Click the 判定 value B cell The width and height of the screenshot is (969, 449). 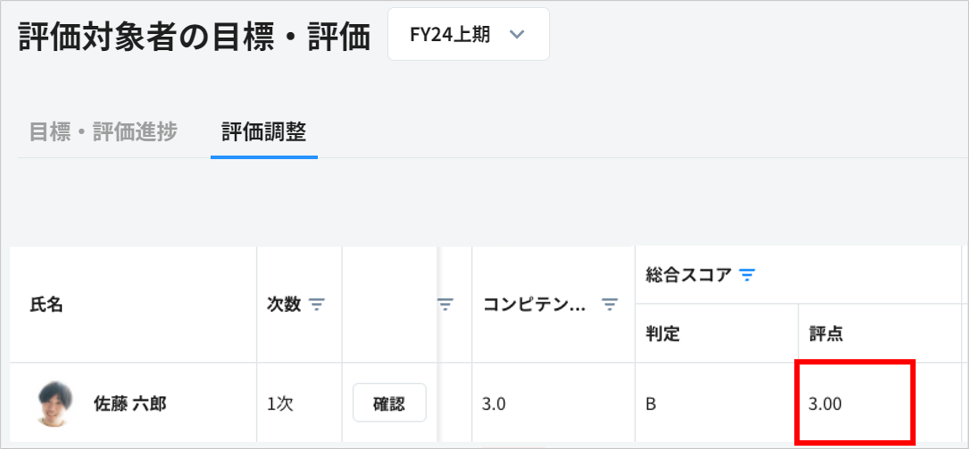point(651,404)
